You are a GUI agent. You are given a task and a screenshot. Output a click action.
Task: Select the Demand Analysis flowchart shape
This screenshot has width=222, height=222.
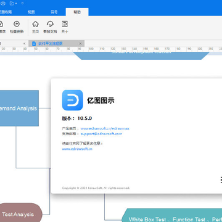[19, 108]
